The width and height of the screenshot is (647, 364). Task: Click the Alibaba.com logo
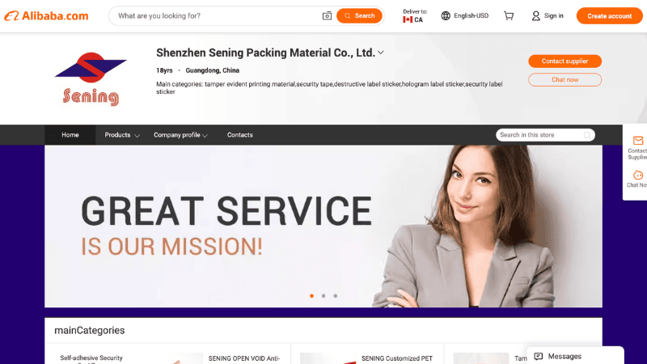tap(46, 16)
